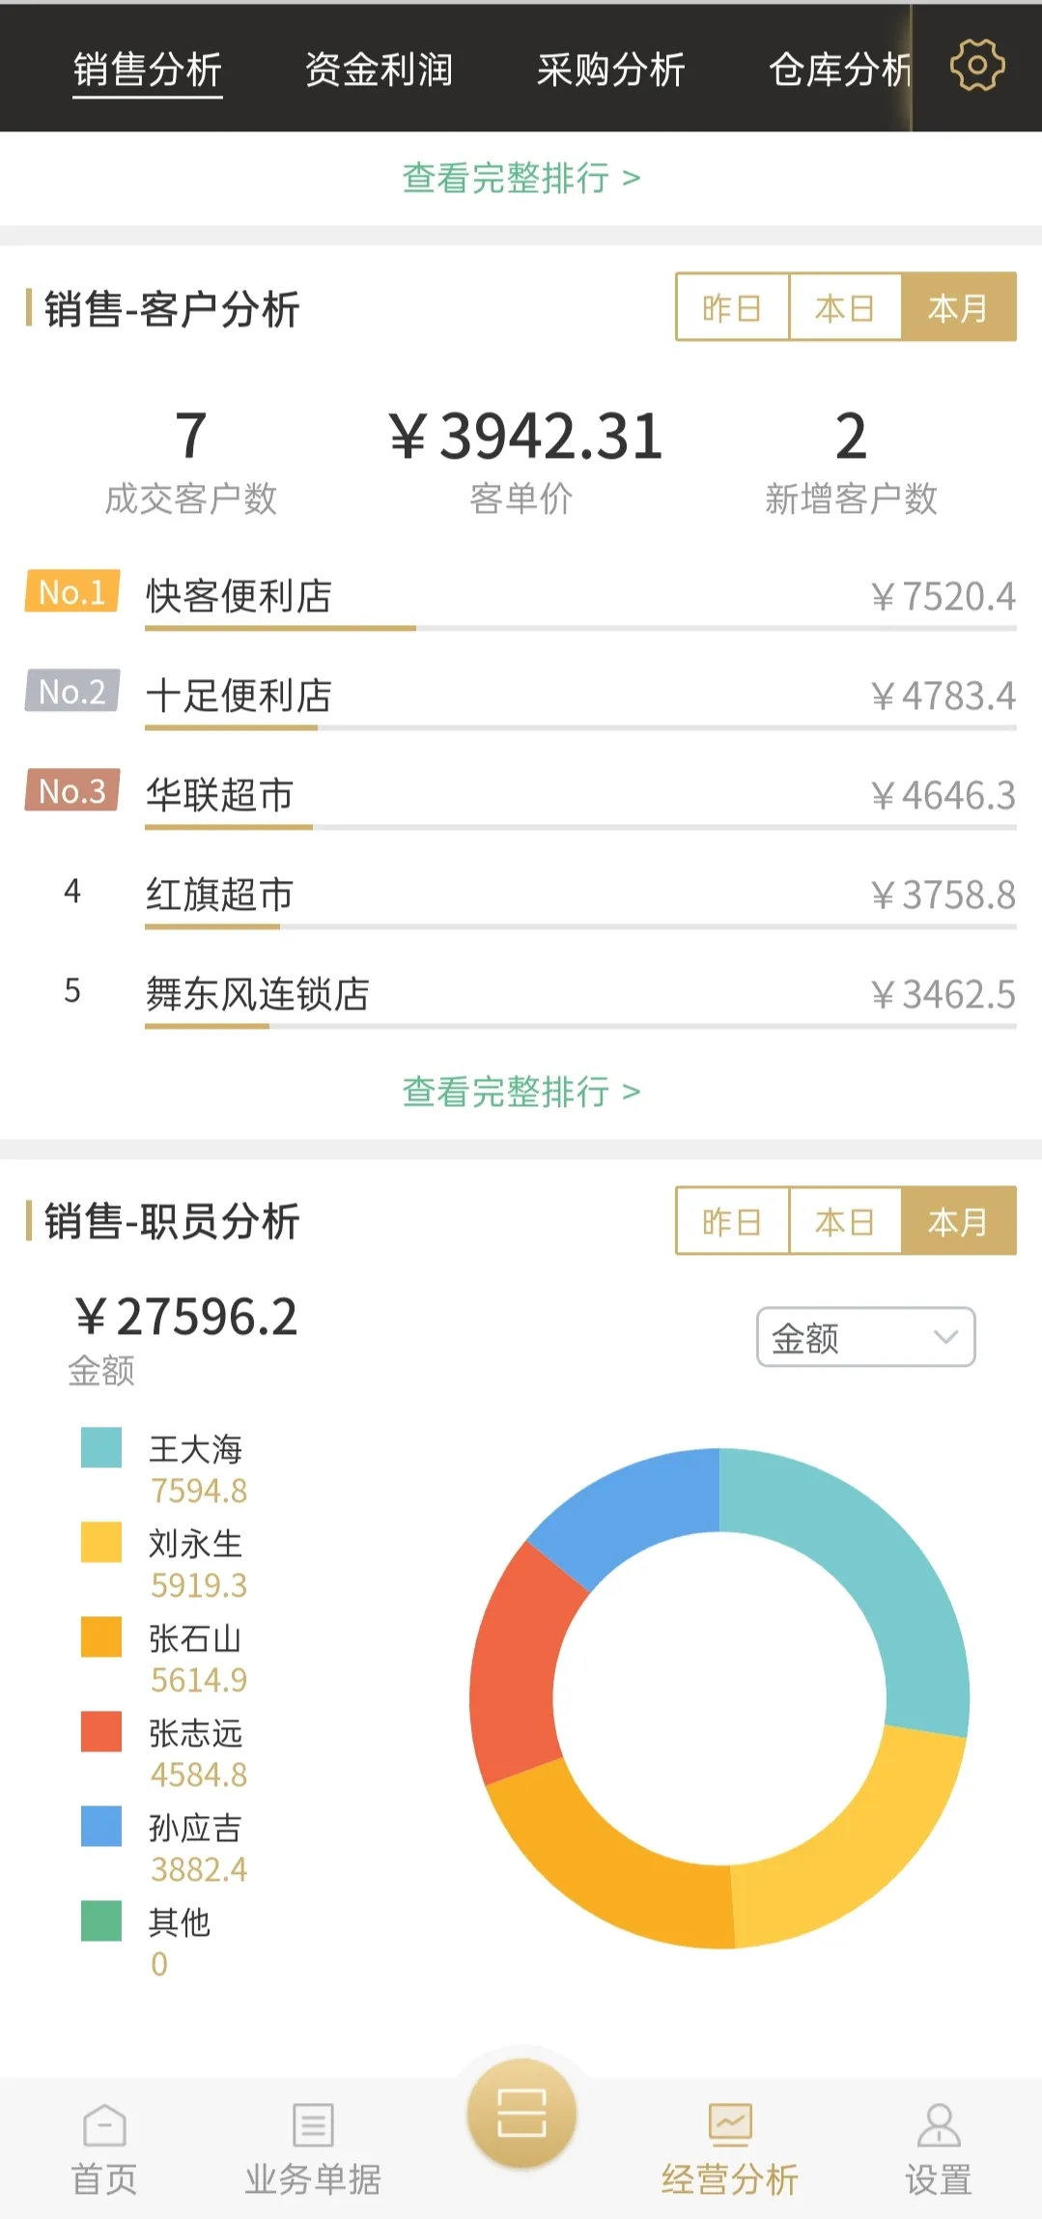Screen dimensions: 1042x2219
Task: Switch to 资金利润 tab
Action: (x=379, y=70)
